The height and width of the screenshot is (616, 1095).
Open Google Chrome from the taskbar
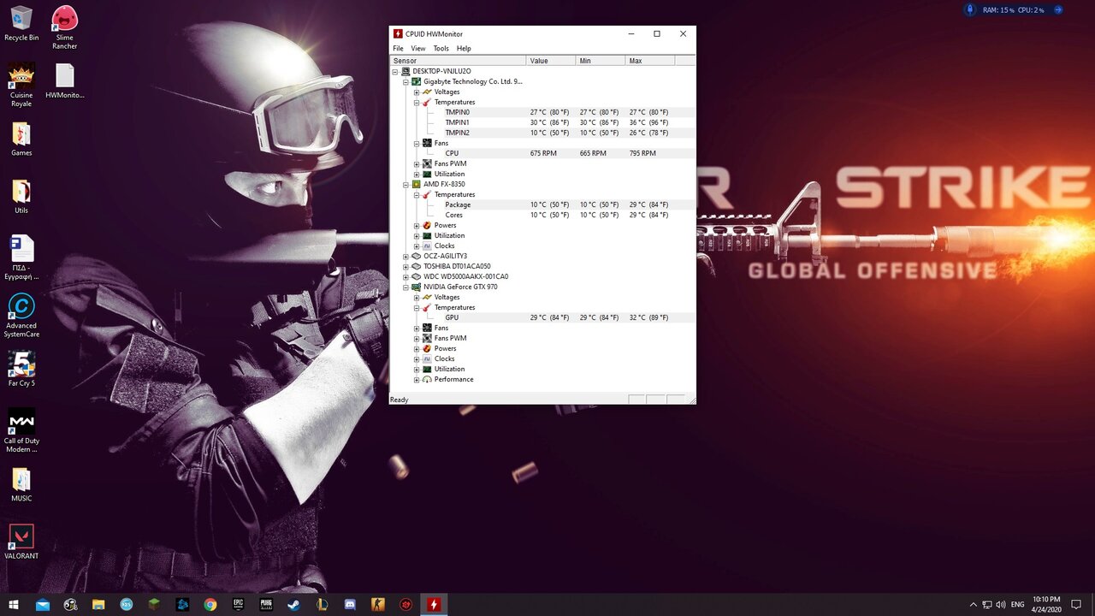point(210,605)
